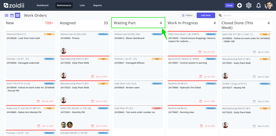Click assignee avatar on 24170296 Daily Plant Walk
276x136 pixels.
point(63,76)
